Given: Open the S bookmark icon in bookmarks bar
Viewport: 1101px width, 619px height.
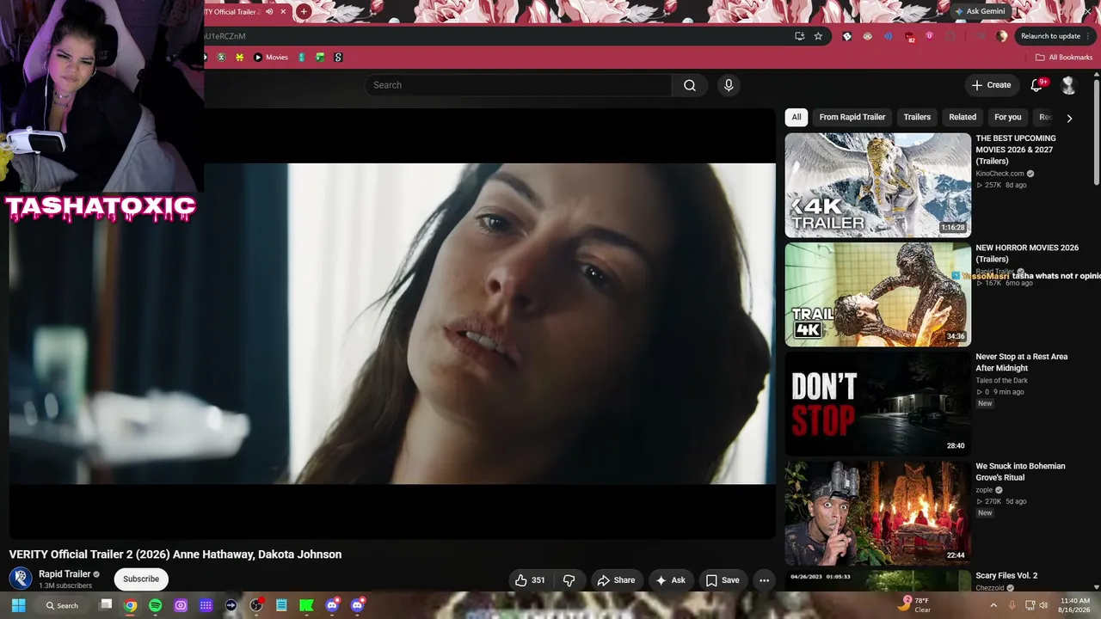Looking at the screenshot, I should pos(338,58).
